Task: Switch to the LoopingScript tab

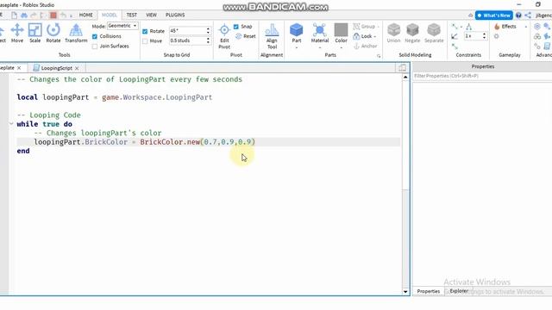Action: tap(56, 68)
